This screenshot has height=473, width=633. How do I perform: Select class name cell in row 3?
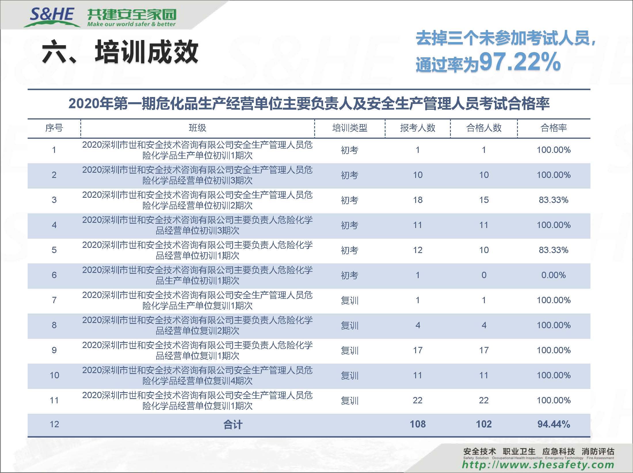(197, 200)
